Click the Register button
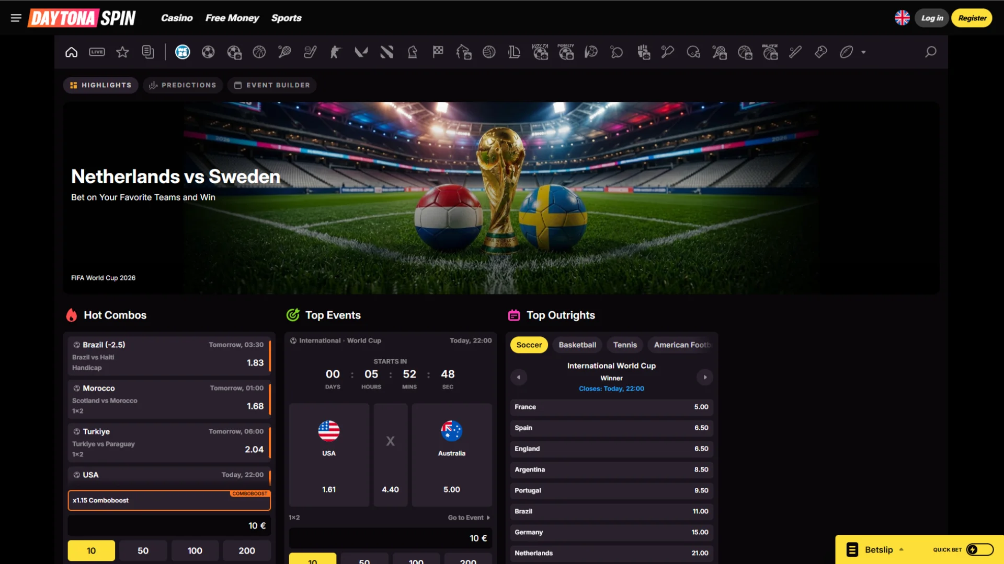Screen dimensions: 1004x564 (x=972, y=18)
